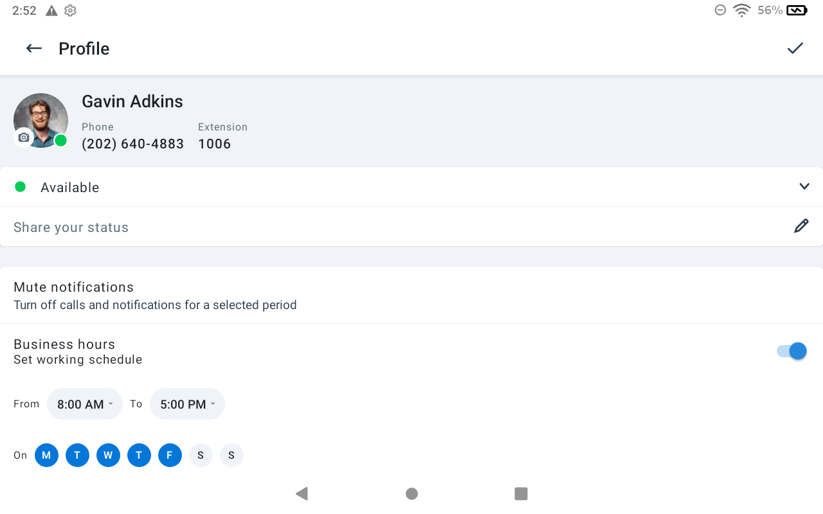The image size is (823, 514).
Task: Deselect Monday in working days
Action: tap(46, 456)
